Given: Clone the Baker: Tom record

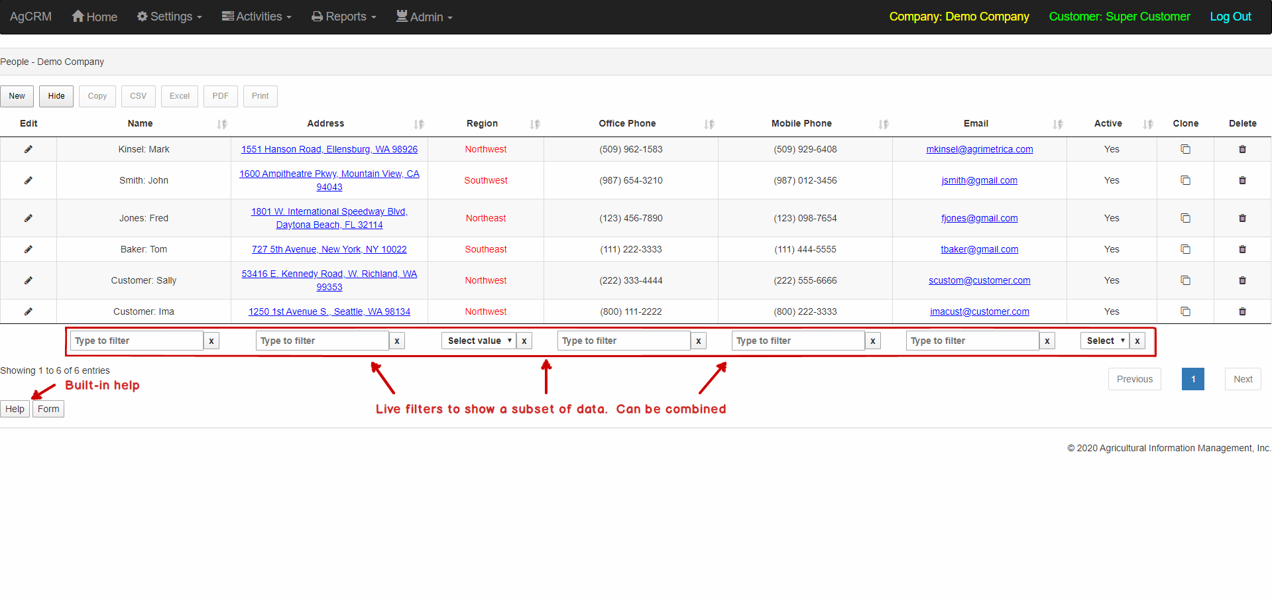Looking at the screenshot, I should 1185,249.
